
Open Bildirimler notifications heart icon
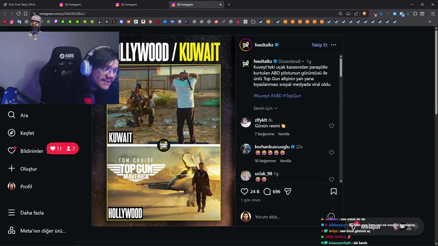12,151
